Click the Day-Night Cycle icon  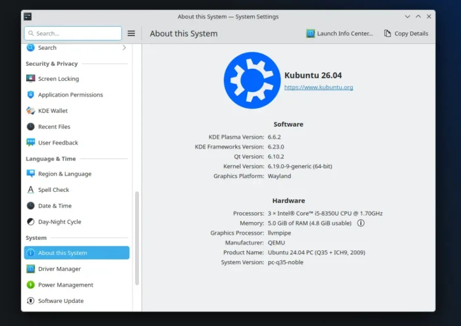30,222
